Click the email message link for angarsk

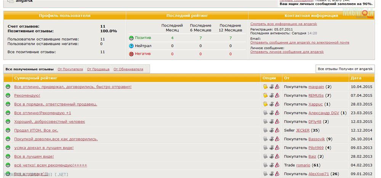tap(299, 43)
